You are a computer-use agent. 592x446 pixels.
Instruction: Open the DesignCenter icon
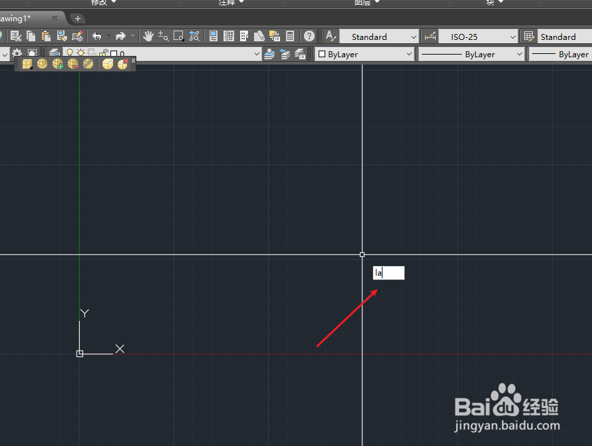[229, 37]
